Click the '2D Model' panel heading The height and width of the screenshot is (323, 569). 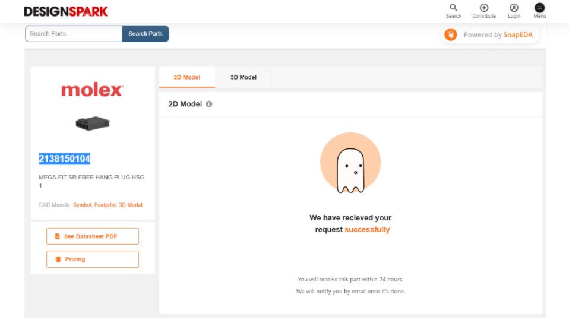click(185, 104)
